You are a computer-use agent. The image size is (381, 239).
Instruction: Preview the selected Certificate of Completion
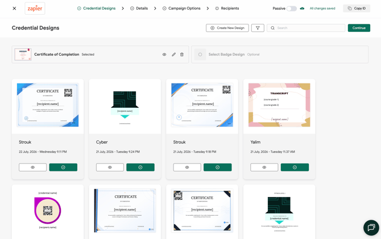(164, 54)
